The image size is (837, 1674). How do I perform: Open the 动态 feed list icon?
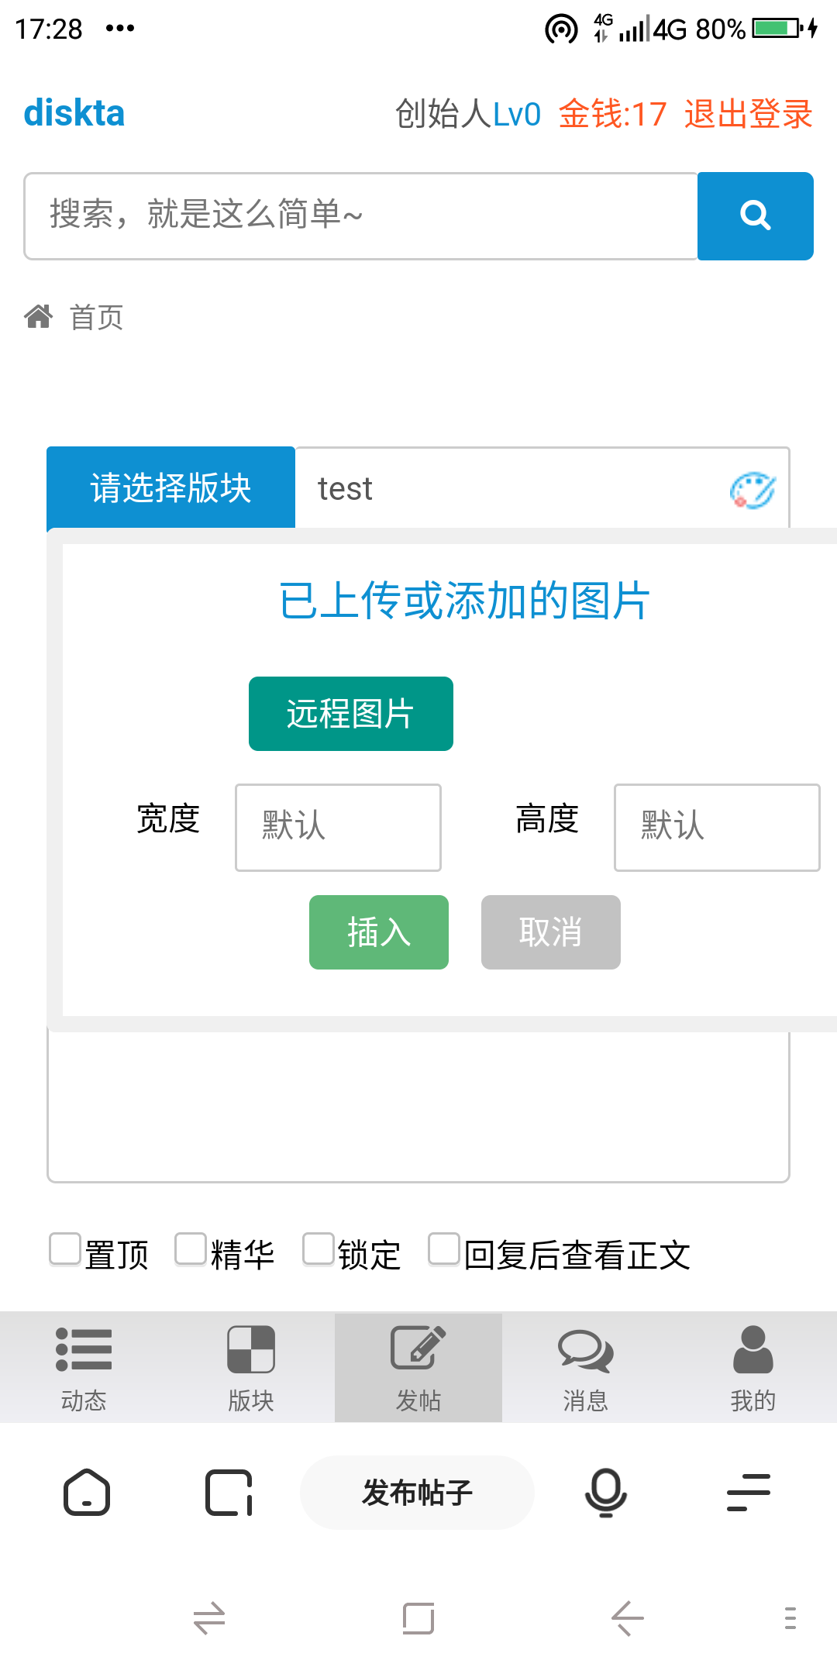point(84,1349)
